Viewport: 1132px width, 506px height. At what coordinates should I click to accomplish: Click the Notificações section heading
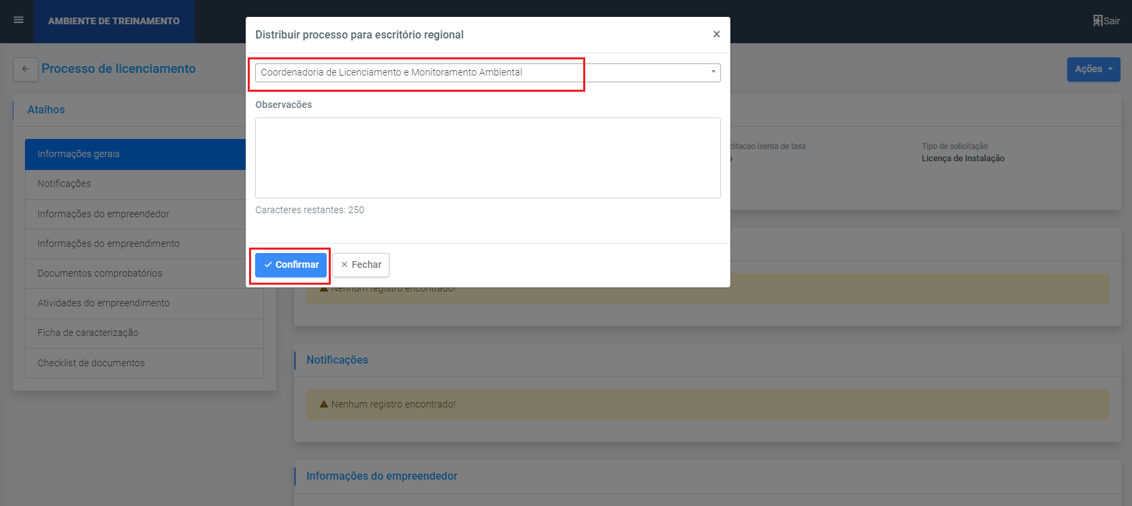click(x=338, y=360)
